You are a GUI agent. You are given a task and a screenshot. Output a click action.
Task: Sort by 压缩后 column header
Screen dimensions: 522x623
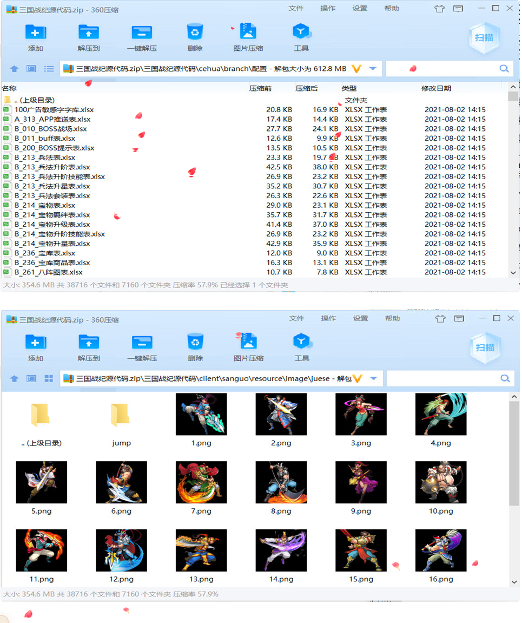pyautogui.click(x=307, y=88)
